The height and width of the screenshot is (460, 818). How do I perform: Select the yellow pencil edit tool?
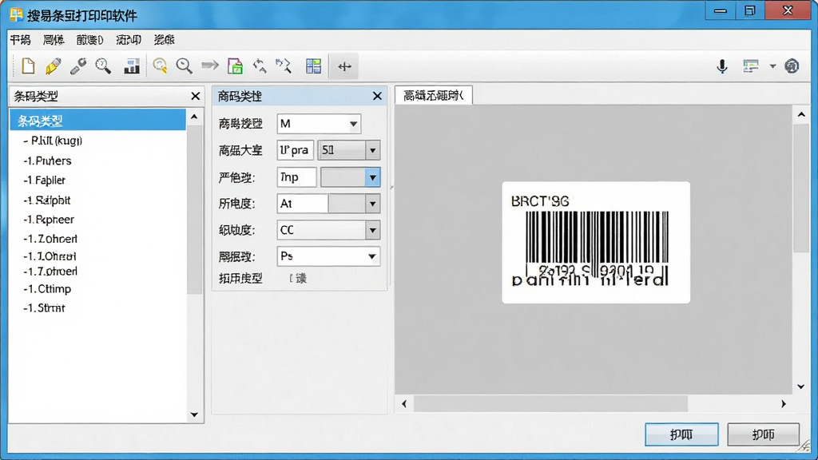coord(53,66)
